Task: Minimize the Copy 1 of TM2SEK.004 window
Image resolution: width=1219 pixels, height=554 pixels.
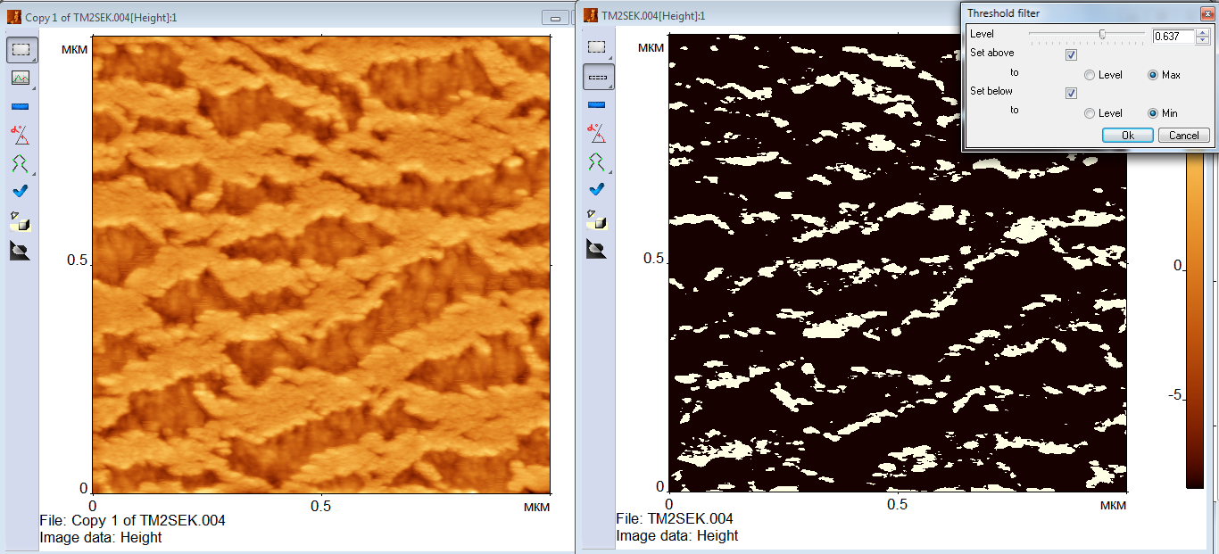Action: click(x=555, y=18)
